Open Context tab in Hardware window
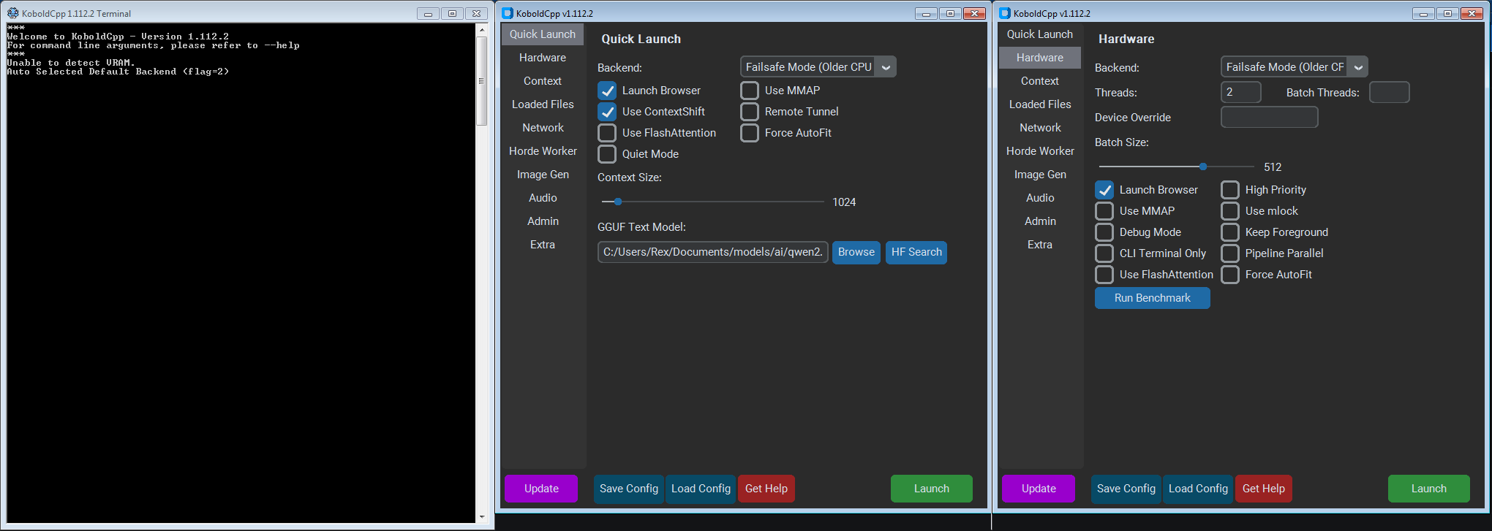The width and height of the screenshot is (1492, 531). click(1040, 81)
